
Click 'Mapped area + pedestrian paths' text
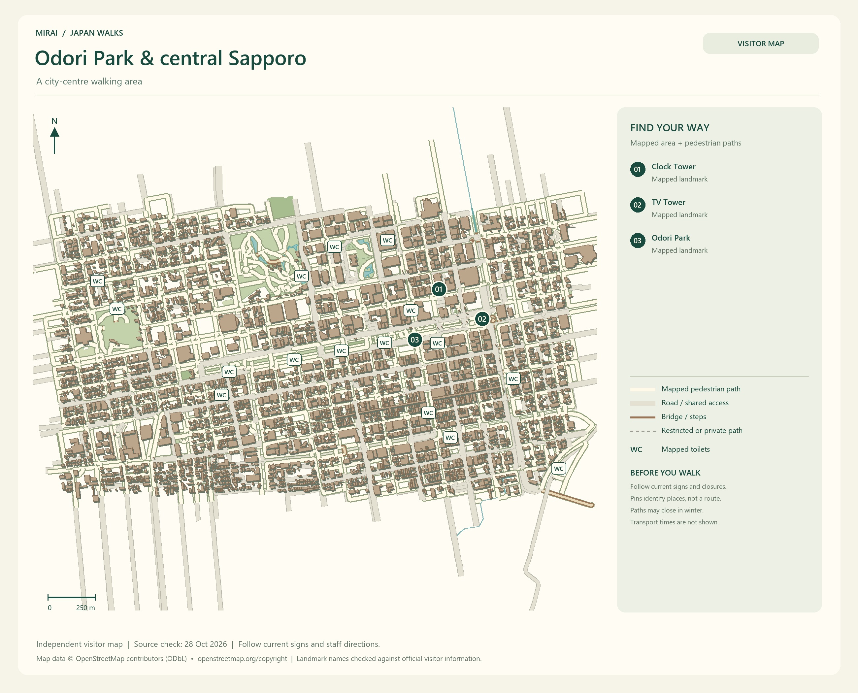685,143
